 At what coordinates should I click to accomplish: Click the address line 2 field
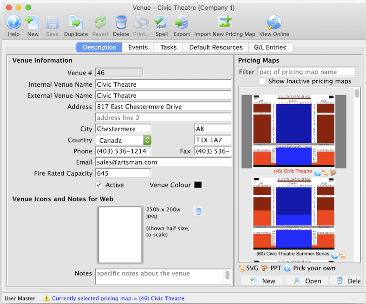[x=163, y=117]
